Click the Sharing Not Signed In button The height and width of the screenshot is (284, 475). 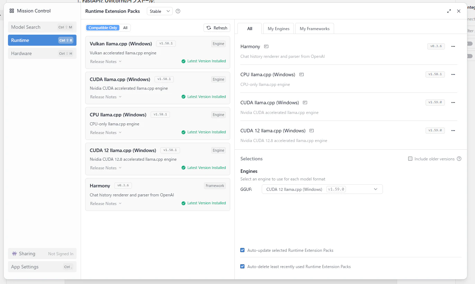click(x=42, y=254)
